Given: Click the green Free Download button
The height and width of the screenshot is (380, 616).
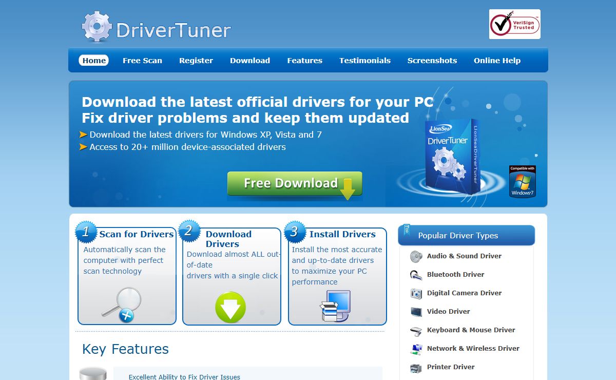Looking at the screenshot, I should tap(295, 184).
